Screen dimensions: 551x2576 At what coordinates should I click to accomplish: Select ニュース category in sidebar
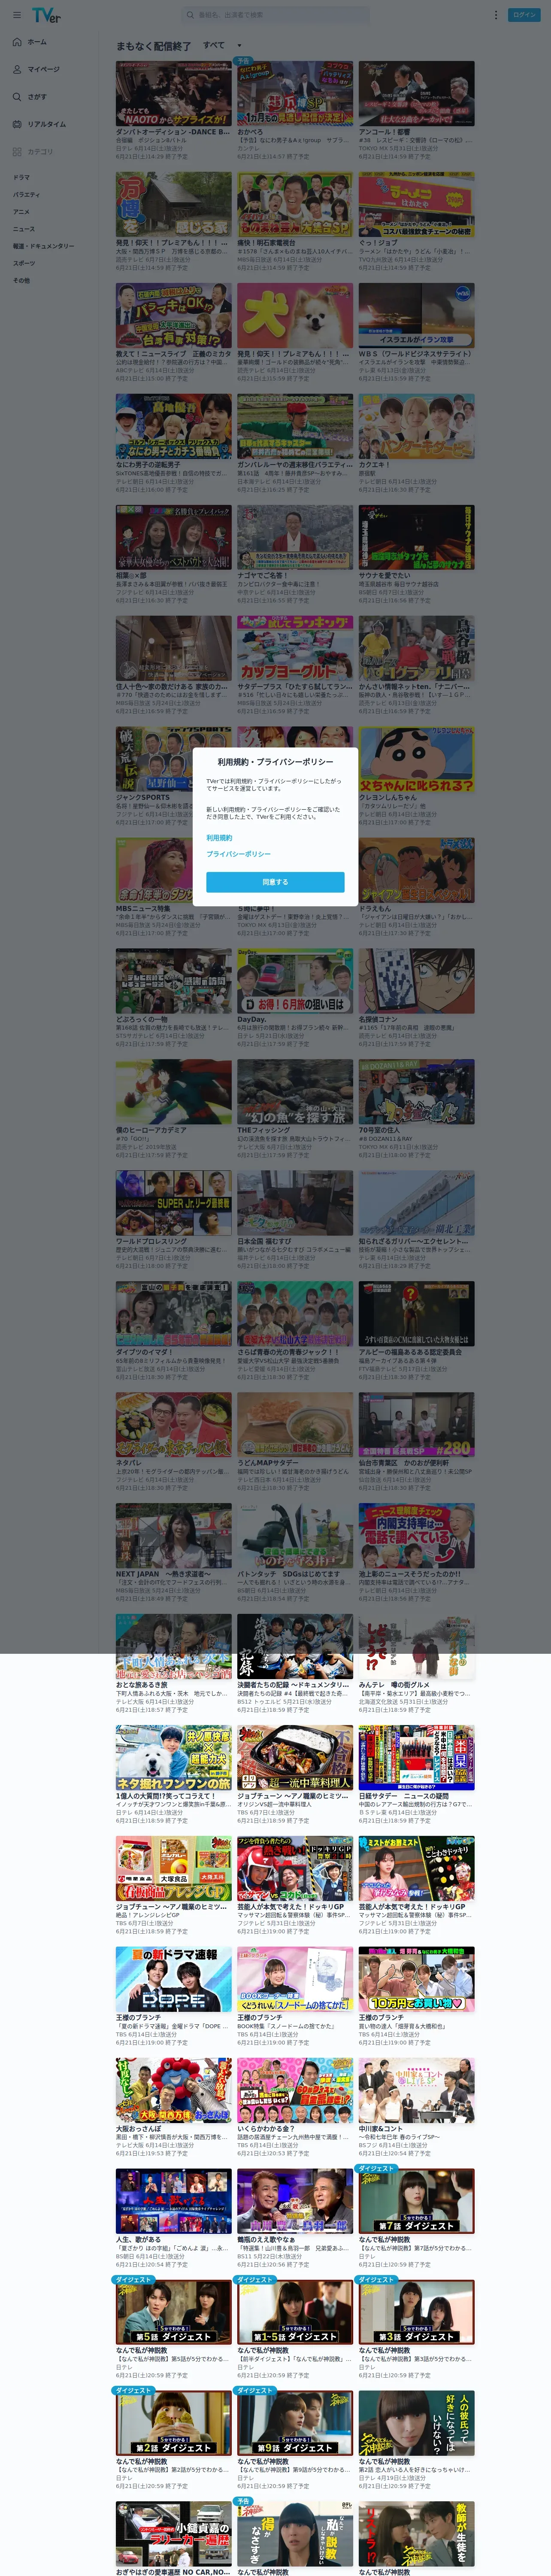[23, 229]
